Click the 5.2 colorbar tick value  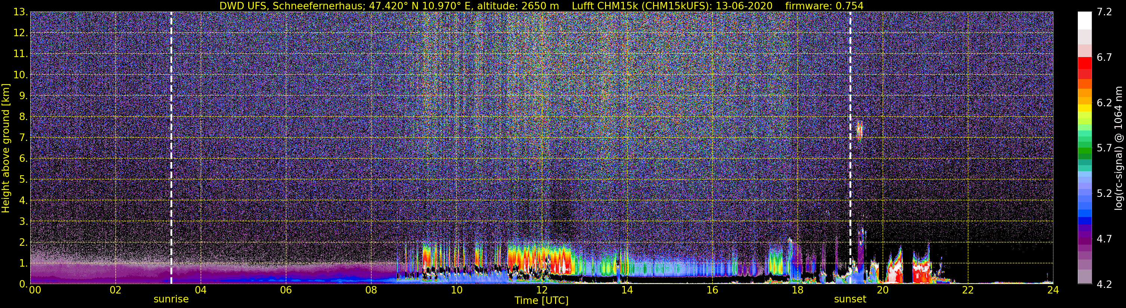1104,194
